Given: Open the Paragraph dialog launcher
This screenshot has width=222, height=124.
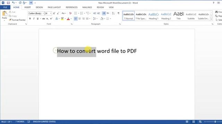Looking at the screenshot, I should (x=120, y=24).
